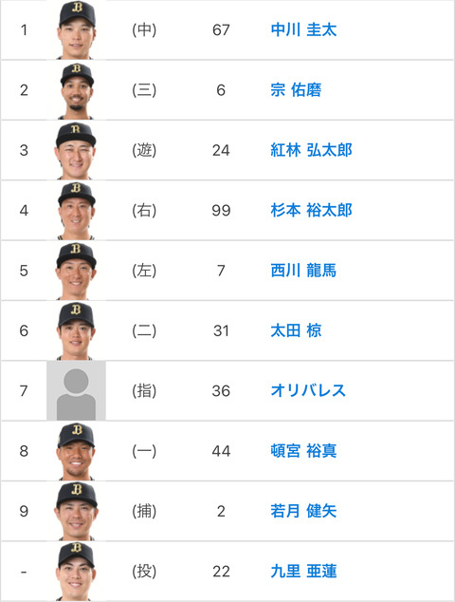The image size is (455, 602).
Task: Click the photo of second baseman number 31
Action: 76,330
